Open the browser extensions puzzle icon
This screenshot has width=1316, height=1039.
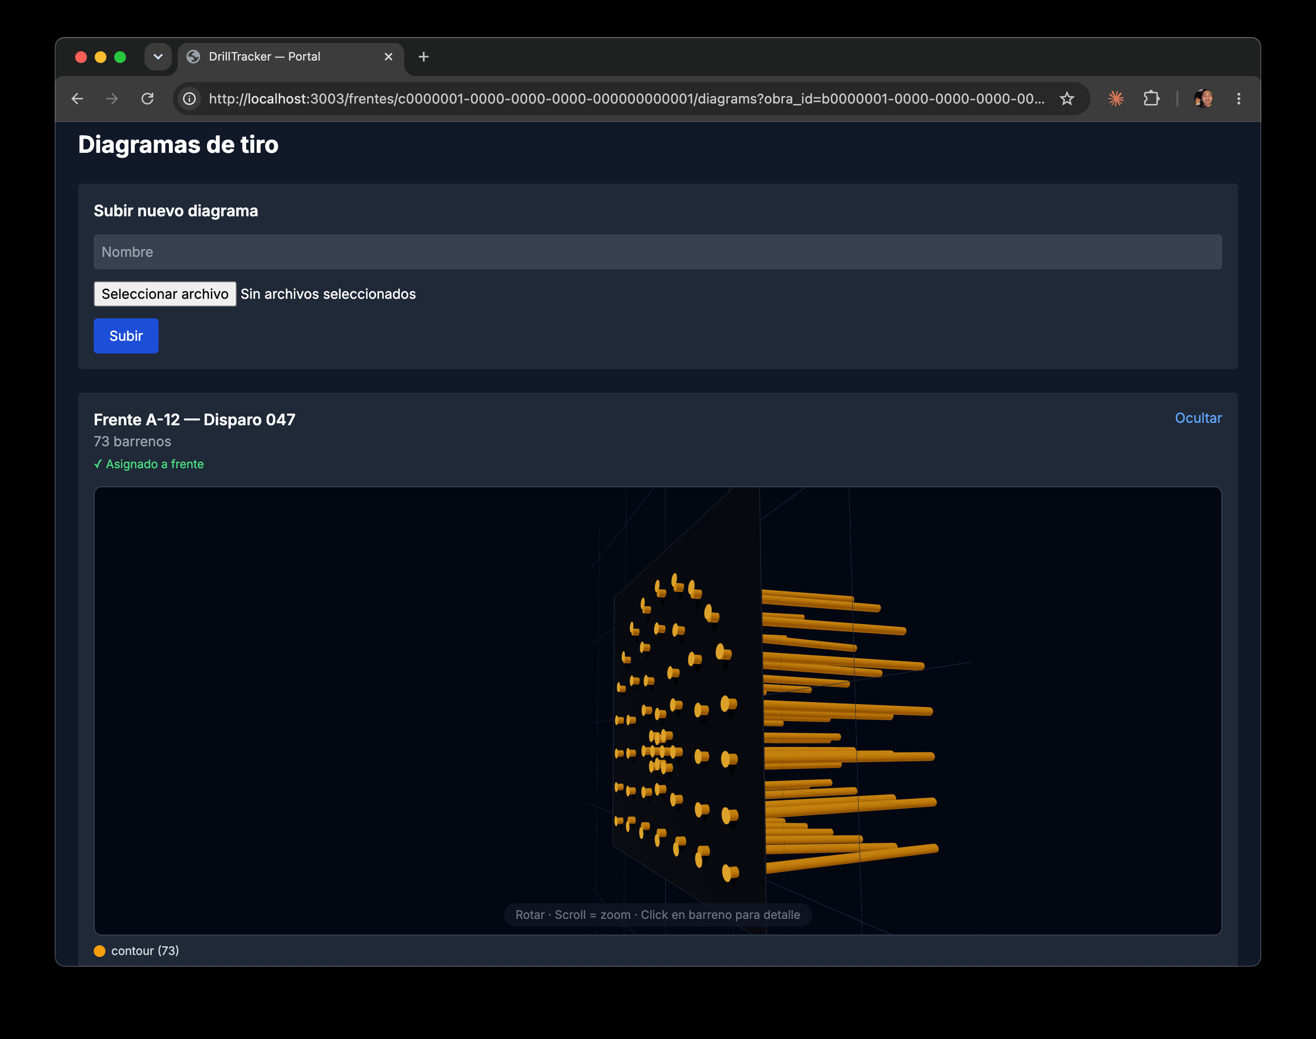pyautogui.click(x=1151, y=99)
